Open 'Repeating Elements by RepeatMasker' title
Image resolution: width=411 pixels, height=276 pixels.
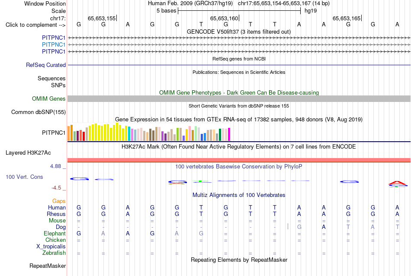[x=239, y=260]
